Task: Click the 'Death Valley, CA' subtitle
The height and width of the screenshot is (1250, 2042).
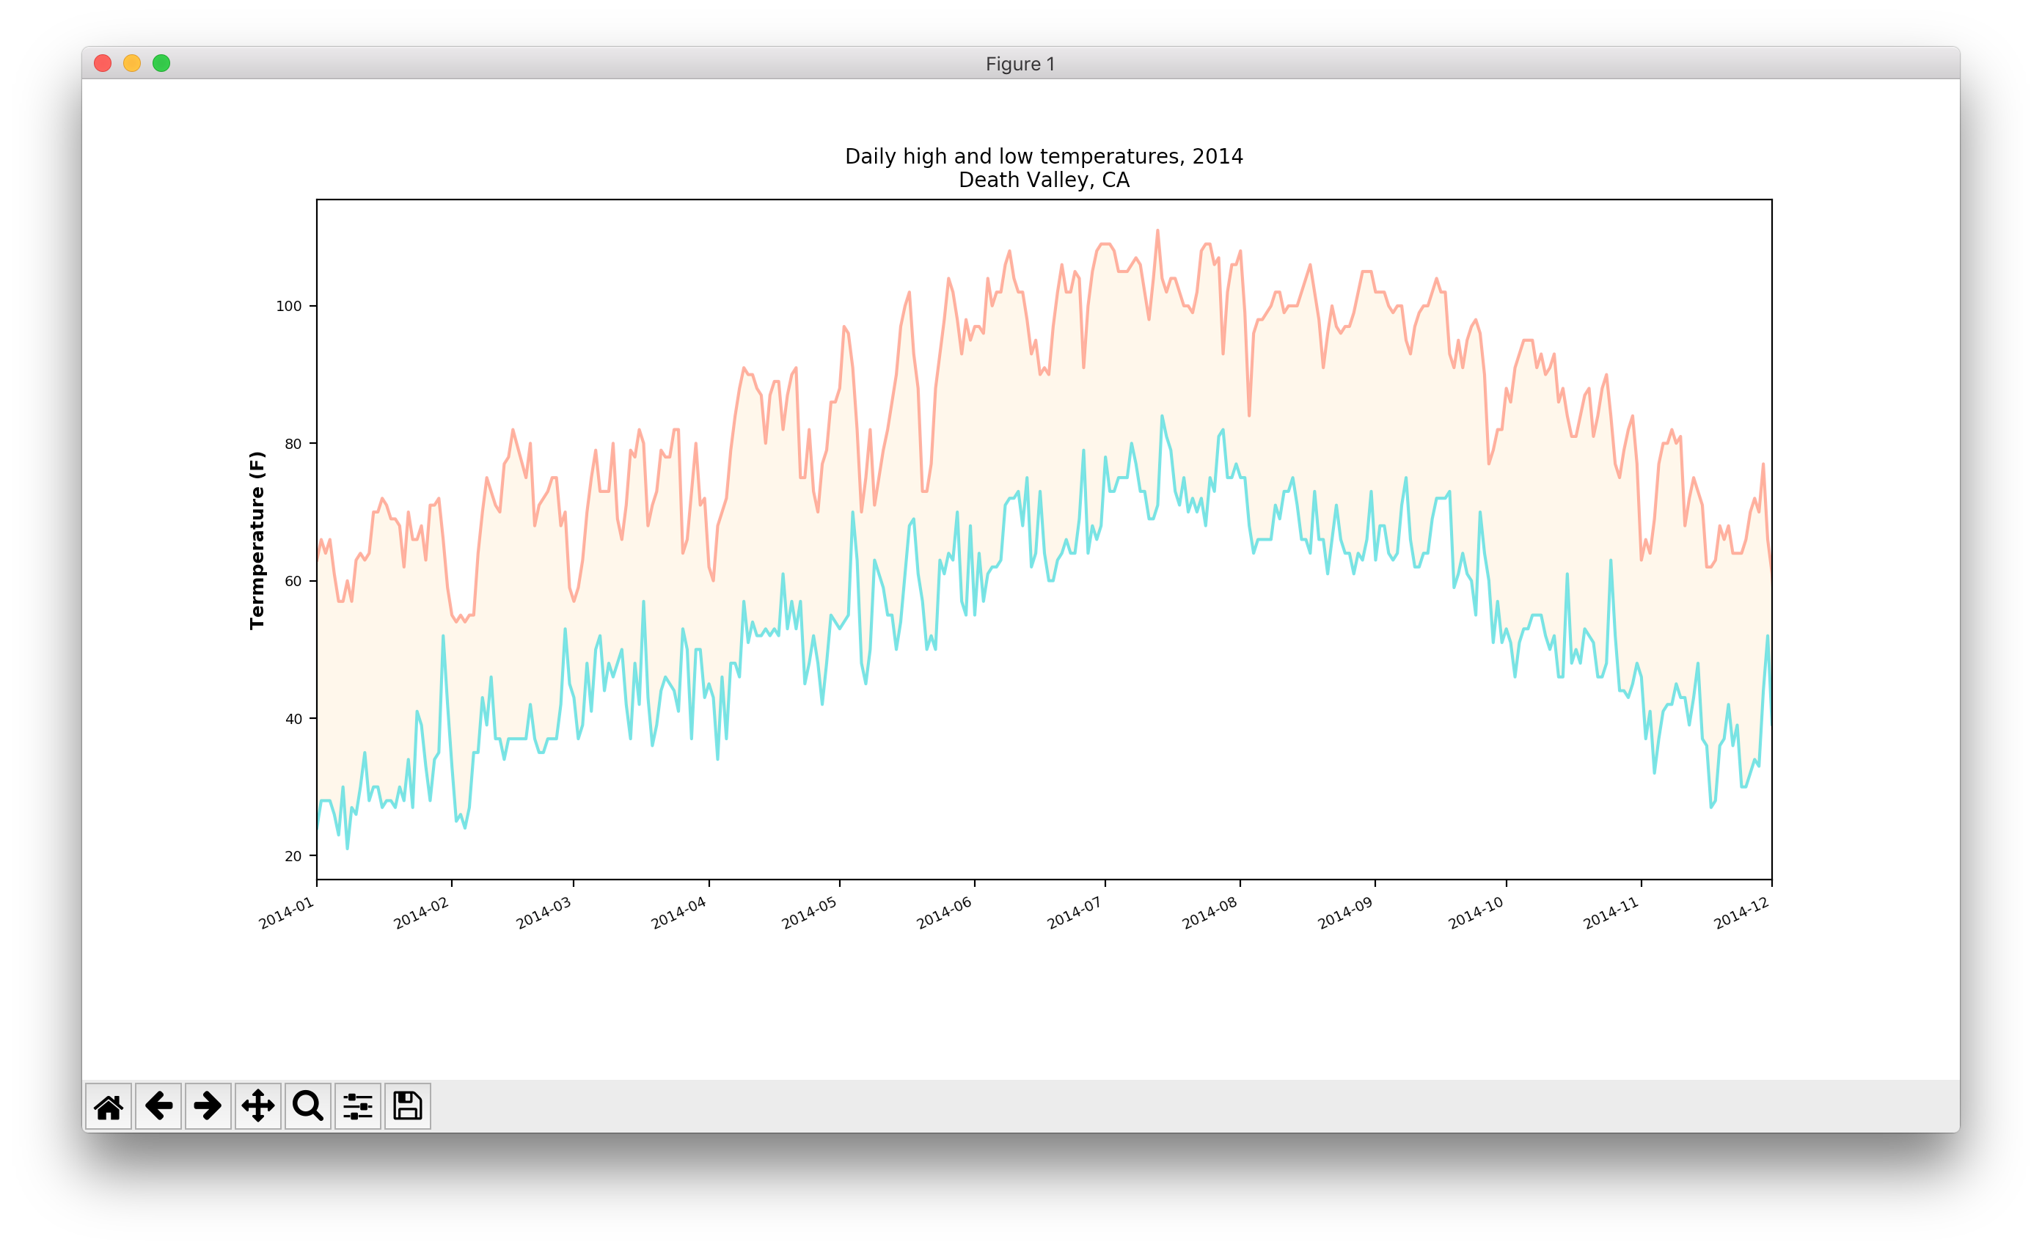Action: point(1044,180)
